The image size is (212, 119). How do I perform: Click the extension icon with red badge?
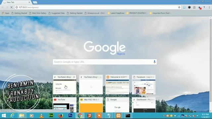coord(200,8)
